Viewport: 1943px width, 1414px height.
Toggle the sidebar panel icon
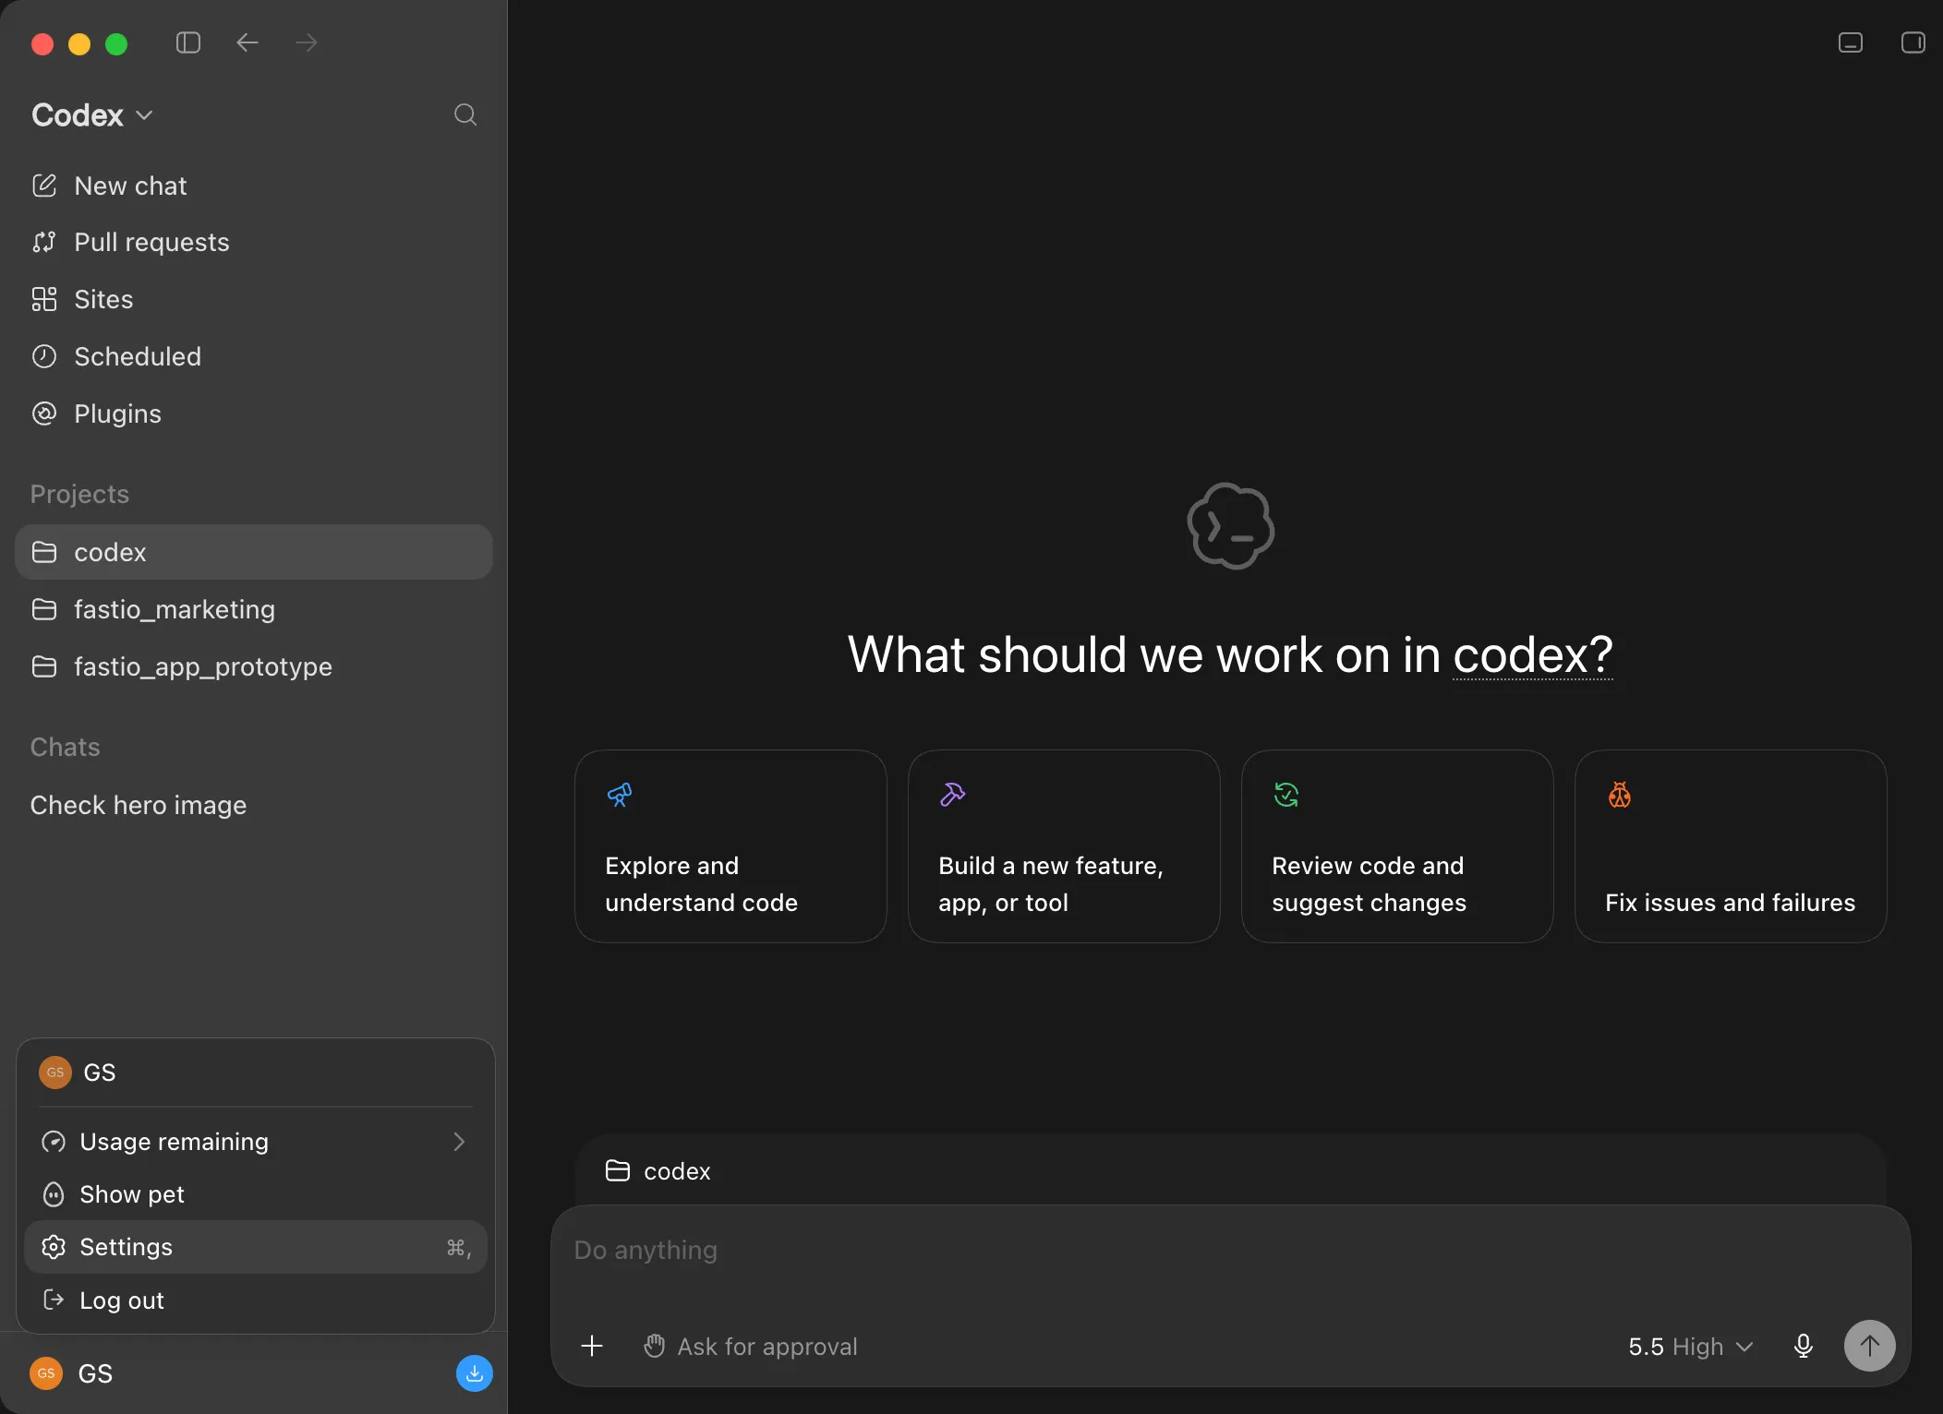pos(188,42)
